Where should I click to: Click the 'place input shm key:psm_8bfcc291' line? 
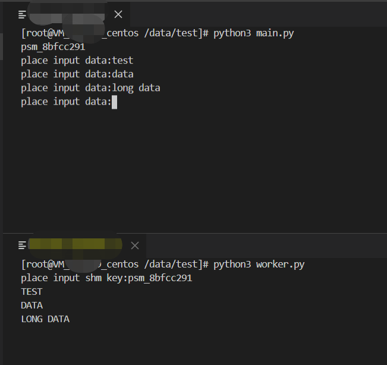click(106, 278)
